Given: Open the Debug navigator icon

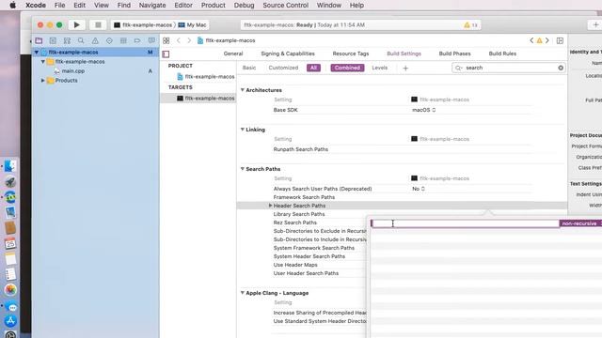Looking at the screenshot, I should pos(123,40).
